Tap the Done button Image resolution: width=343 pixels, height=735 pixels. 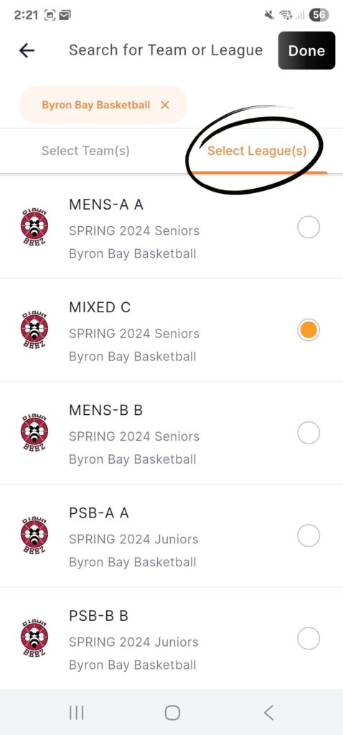(306, 51)
